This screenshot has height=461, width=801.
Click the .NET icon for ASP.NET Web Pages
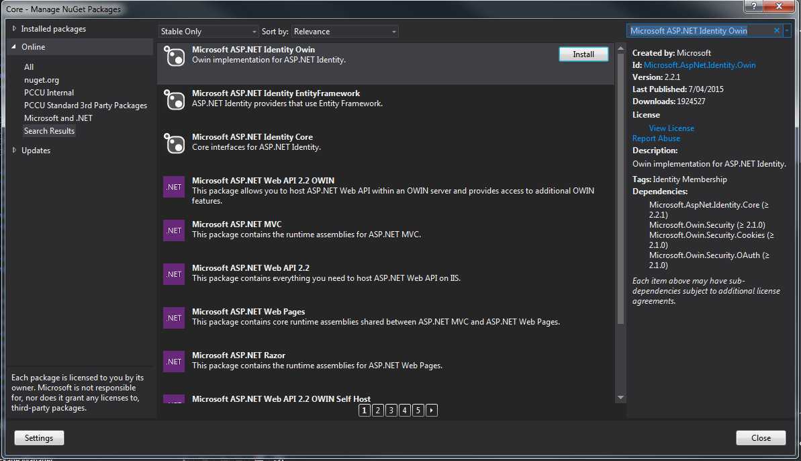pyautogui.click(x=174, y=318)
